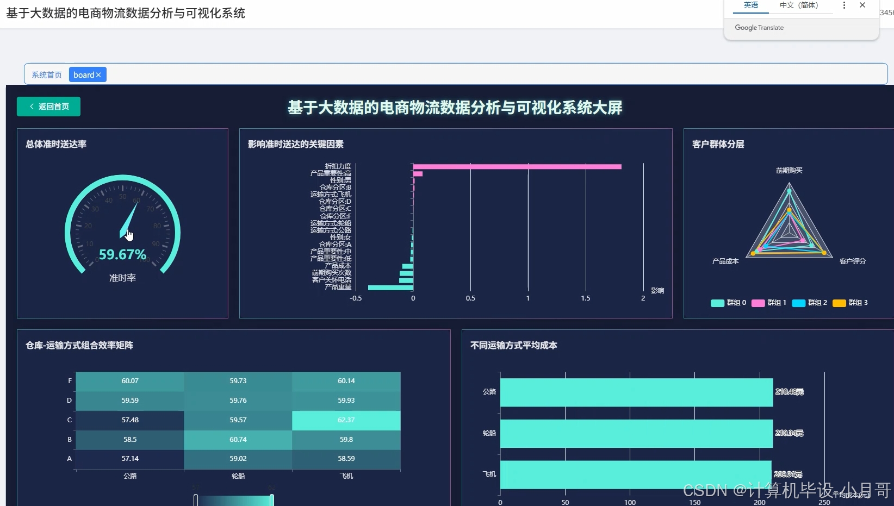Close the board tab with its X icon
The height and width of the screenshot is (506, 894).
(x=98, y=75)
